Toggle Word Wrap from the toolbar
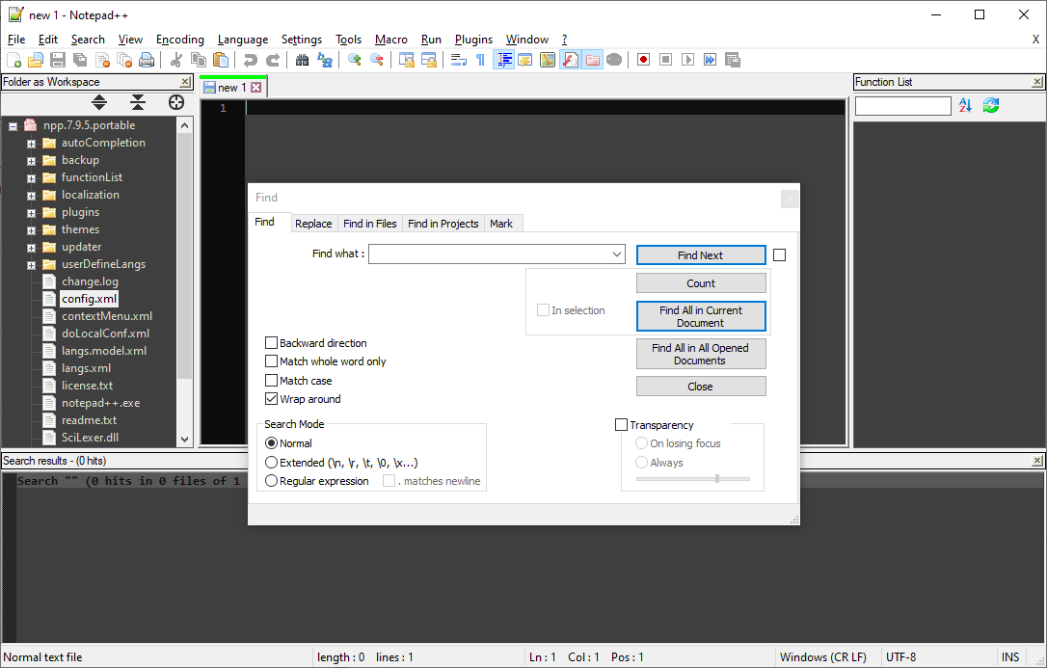Viewport: 1047px width, 668px height. point(459,60)
